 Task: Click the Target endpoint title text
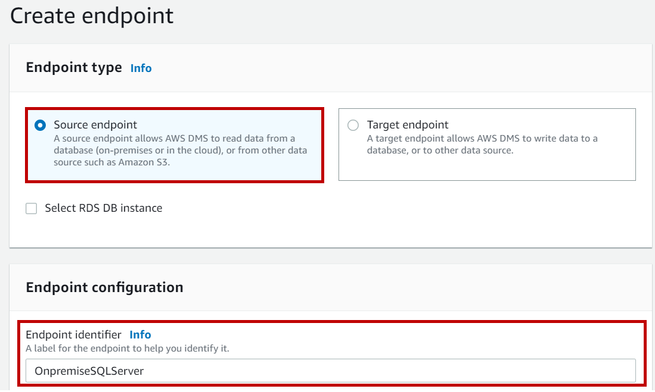pos(408,125)
